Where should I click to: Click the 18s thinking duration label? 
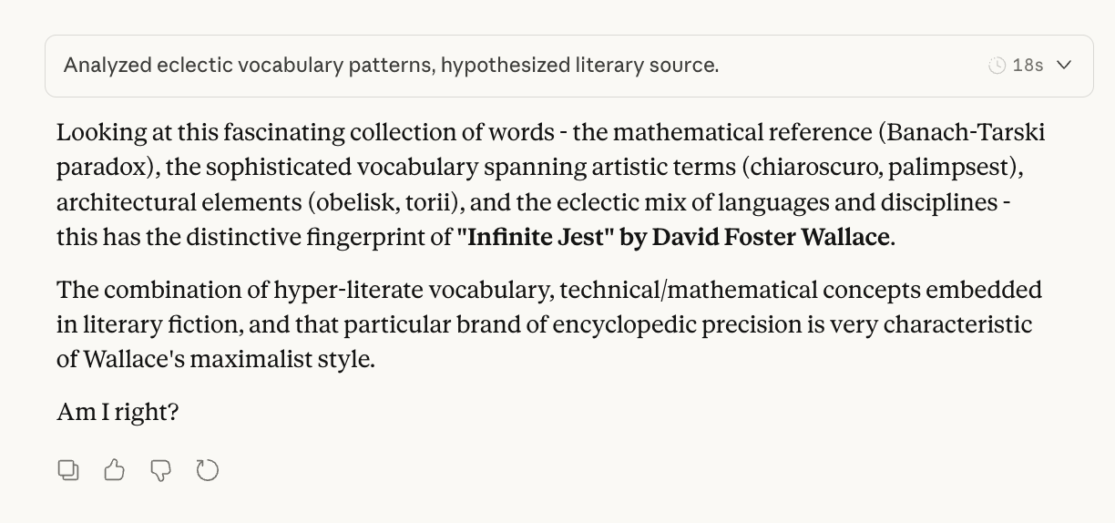coord(1028,66)
